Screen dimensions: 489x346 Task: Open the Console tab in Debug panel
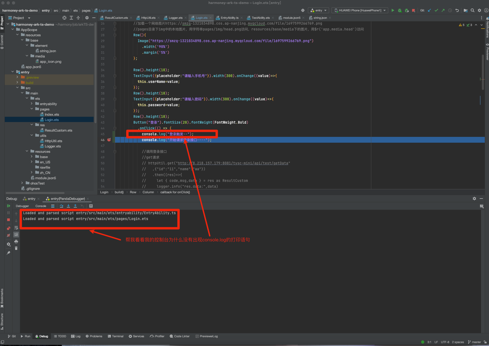(x=41, y=206)
